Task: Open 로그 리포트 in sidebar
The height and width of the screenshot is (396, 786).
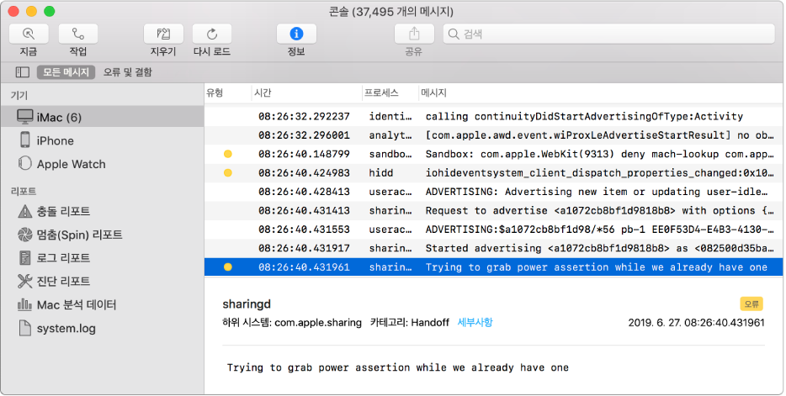Action: point(103,258)
